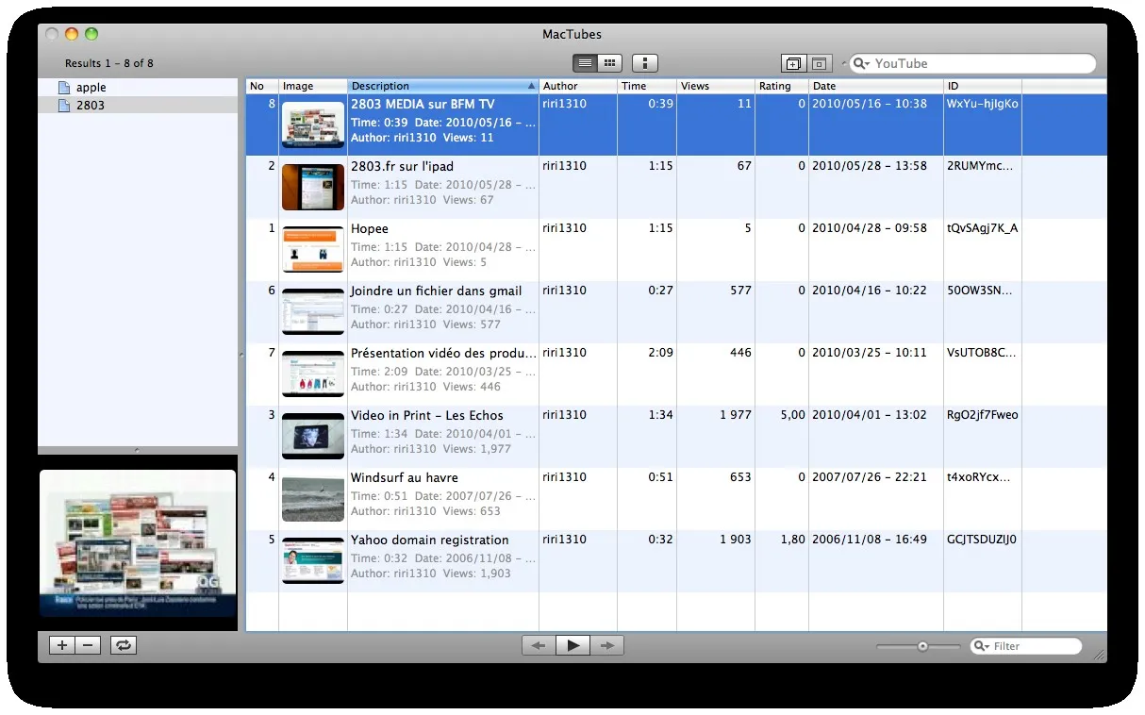Viewport: 1145px width, 715px height.
Task: Sort by the No column header
Action: click(262, 86)
